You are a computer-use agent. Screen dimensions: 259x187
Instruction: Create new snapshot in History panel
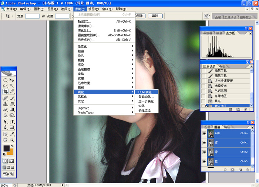tap(238, 109)
